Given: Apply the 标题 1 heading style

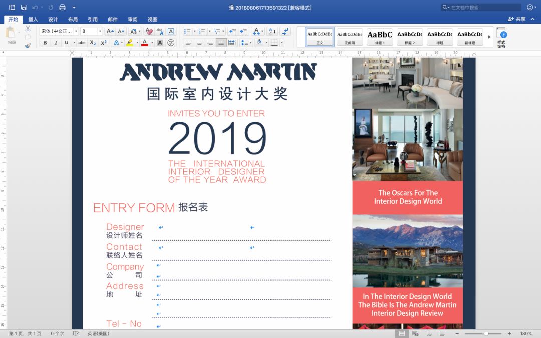Looking at the screenshot, I should pos(380,37).
